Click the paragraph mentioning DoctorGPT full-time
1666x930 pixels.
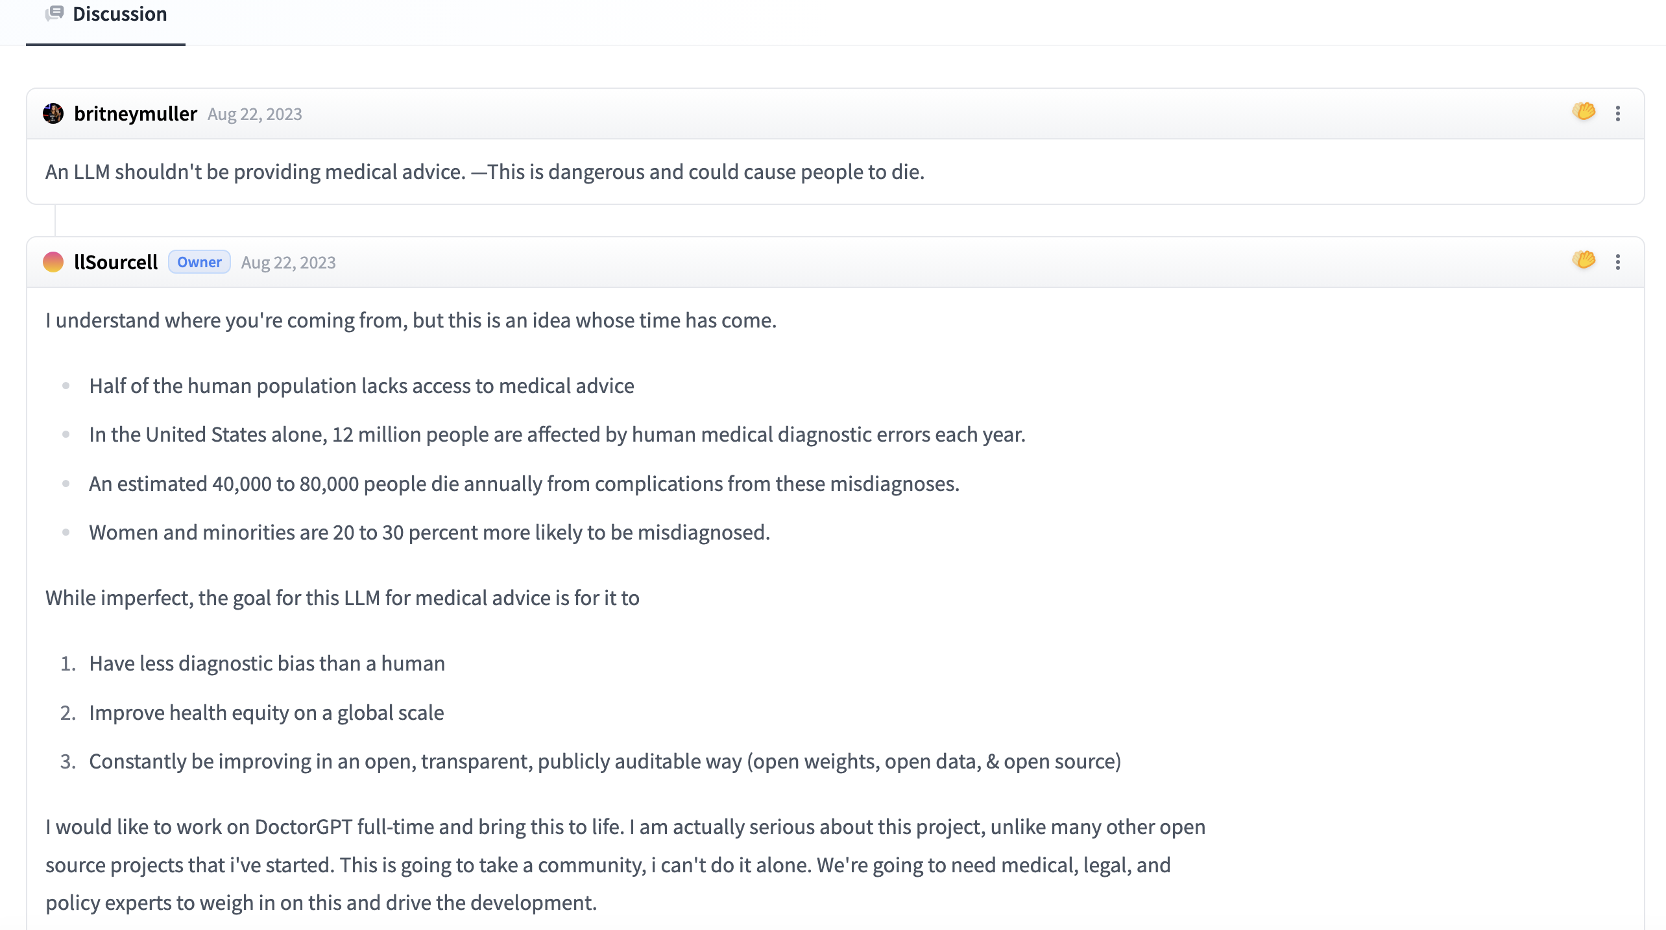click(625, 864)
